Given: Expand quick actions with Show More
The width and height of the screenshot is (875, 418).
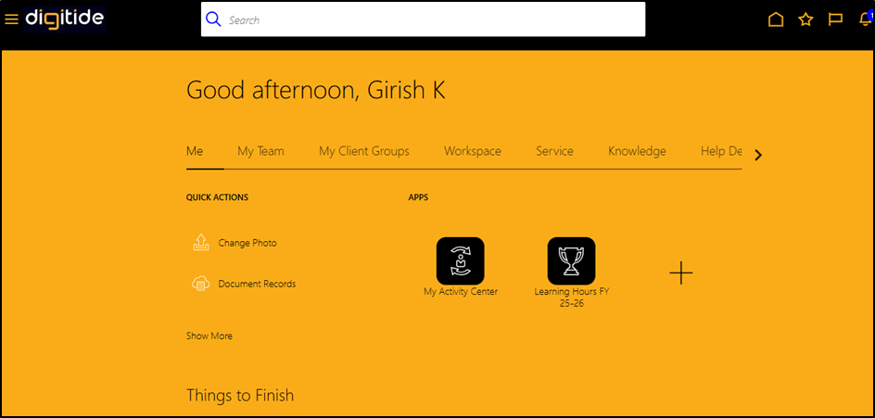Looking at the screenshot, I should [209, 336].
